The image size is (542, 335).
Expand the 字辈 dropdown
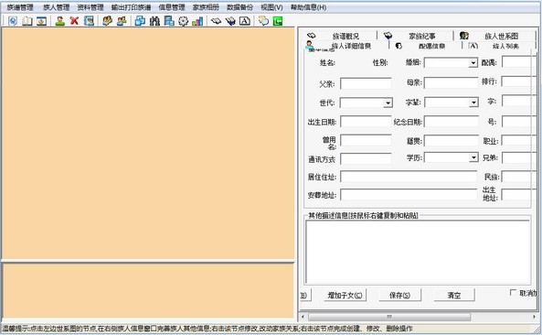click(473, 103)
